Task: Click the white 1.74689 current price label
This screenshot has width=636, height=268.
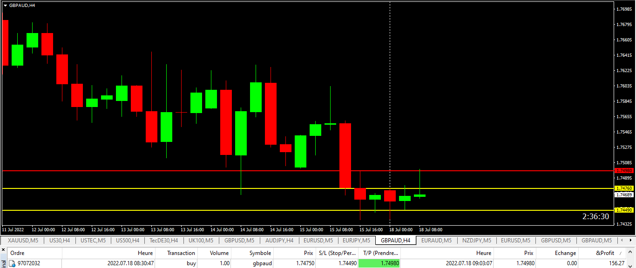Action: click(624, 194)
